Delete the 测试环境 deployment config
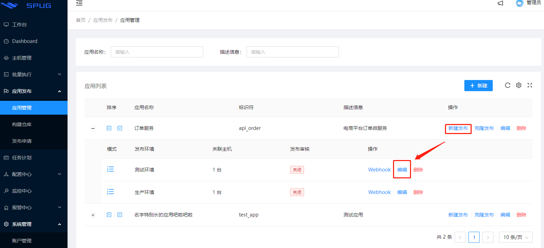Image resolution: width=544 pixels, height=248 pixels. 418,170
